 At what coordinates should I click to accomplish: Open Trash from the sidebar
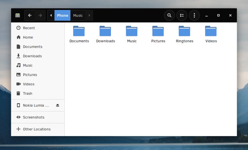coord(27,93)
